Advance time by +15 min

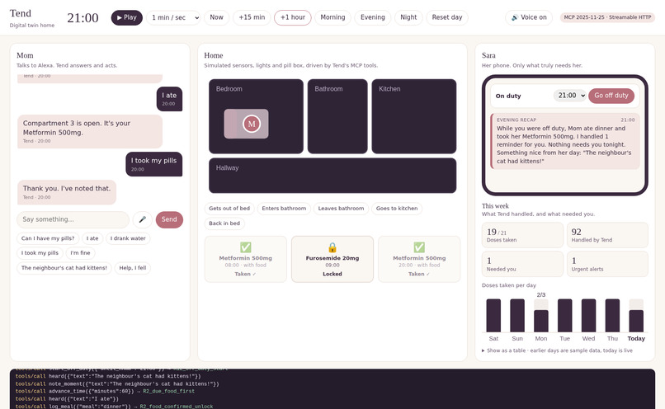coord(252,17)
